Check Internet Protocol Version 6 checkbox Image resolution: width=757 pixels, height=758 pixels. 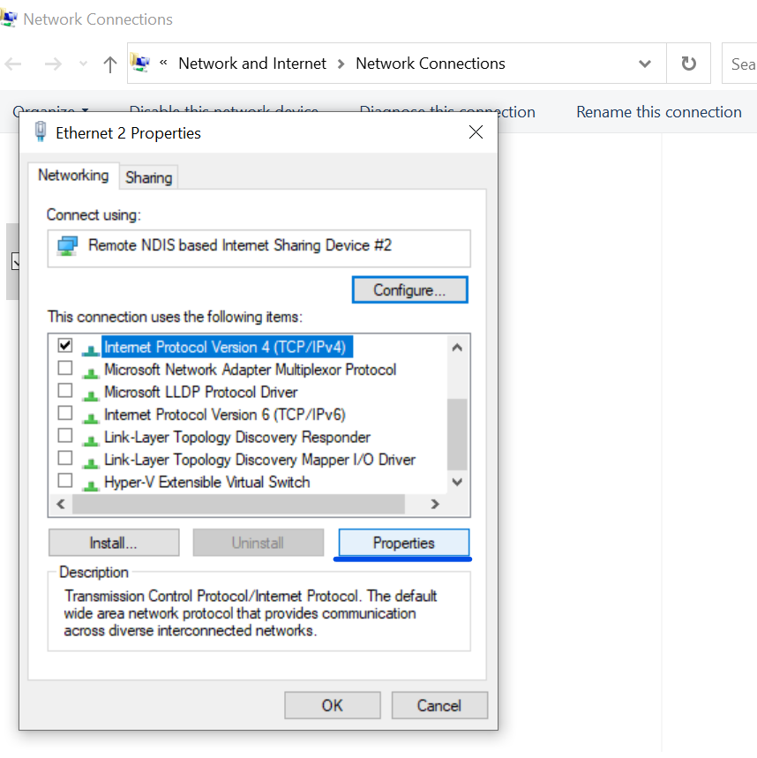click(64, 413)
